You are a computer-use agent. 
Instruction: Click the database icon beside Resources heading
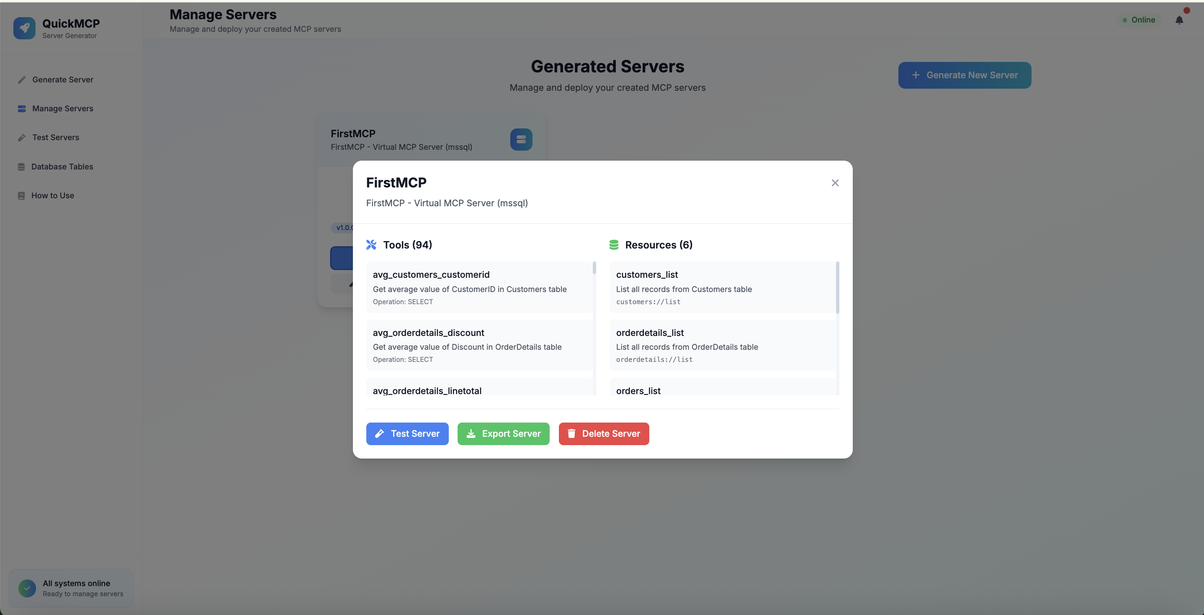613,245
